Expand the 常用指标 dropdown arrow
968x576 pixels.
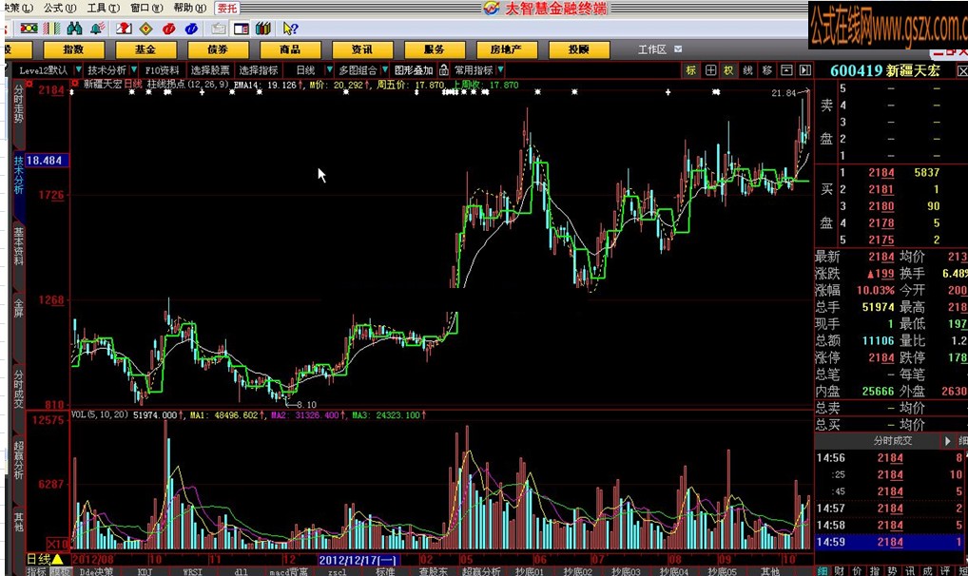pyautogui.click(x=500, y=69)
